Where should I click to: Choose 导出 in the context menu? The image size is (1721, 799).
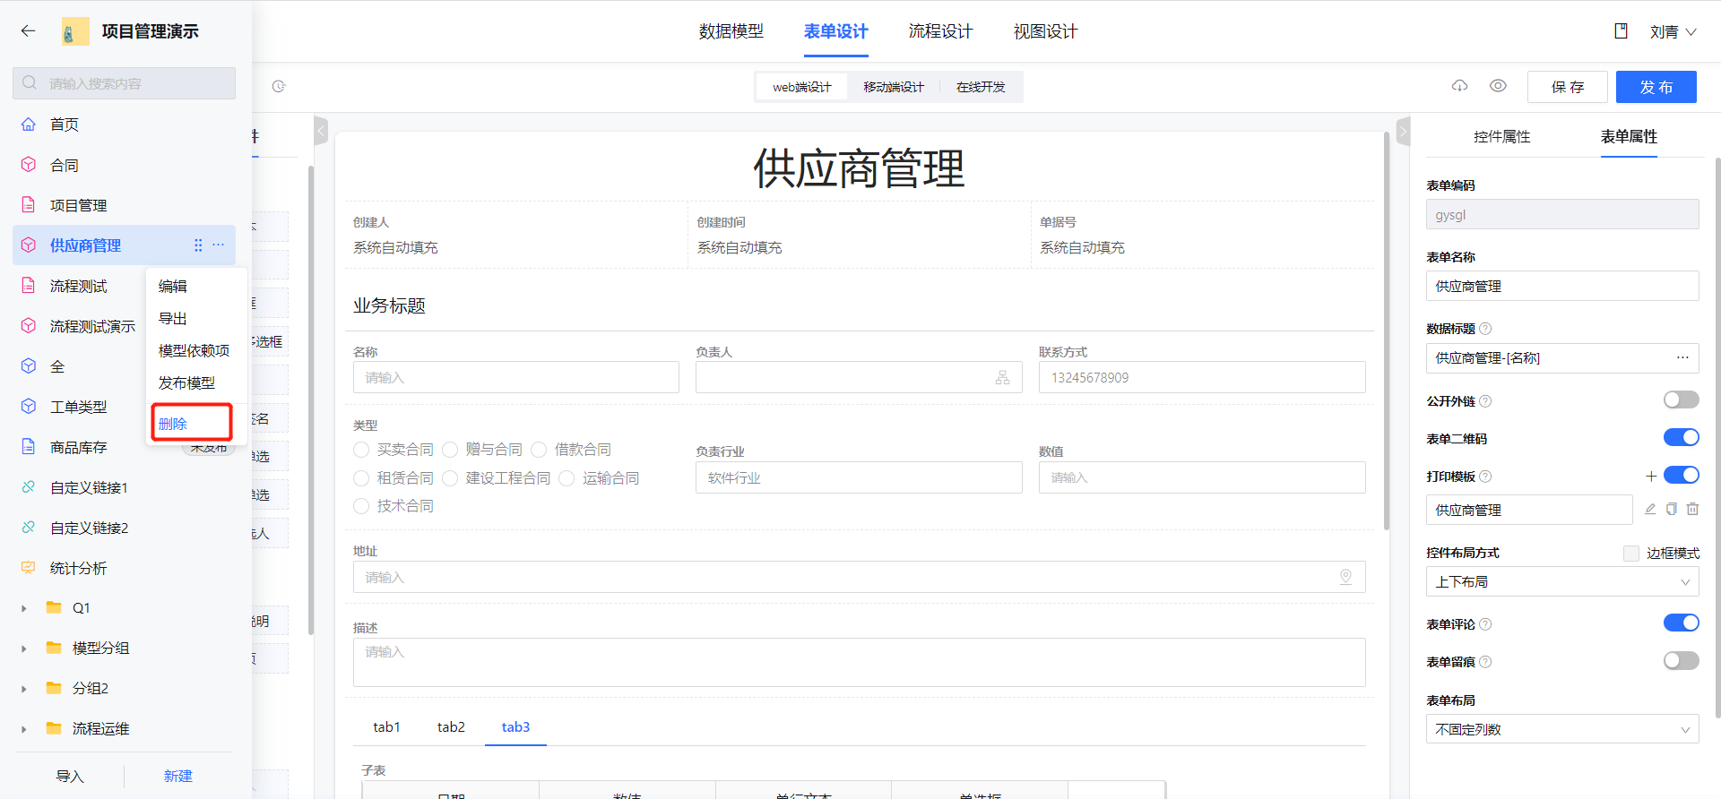173,318
